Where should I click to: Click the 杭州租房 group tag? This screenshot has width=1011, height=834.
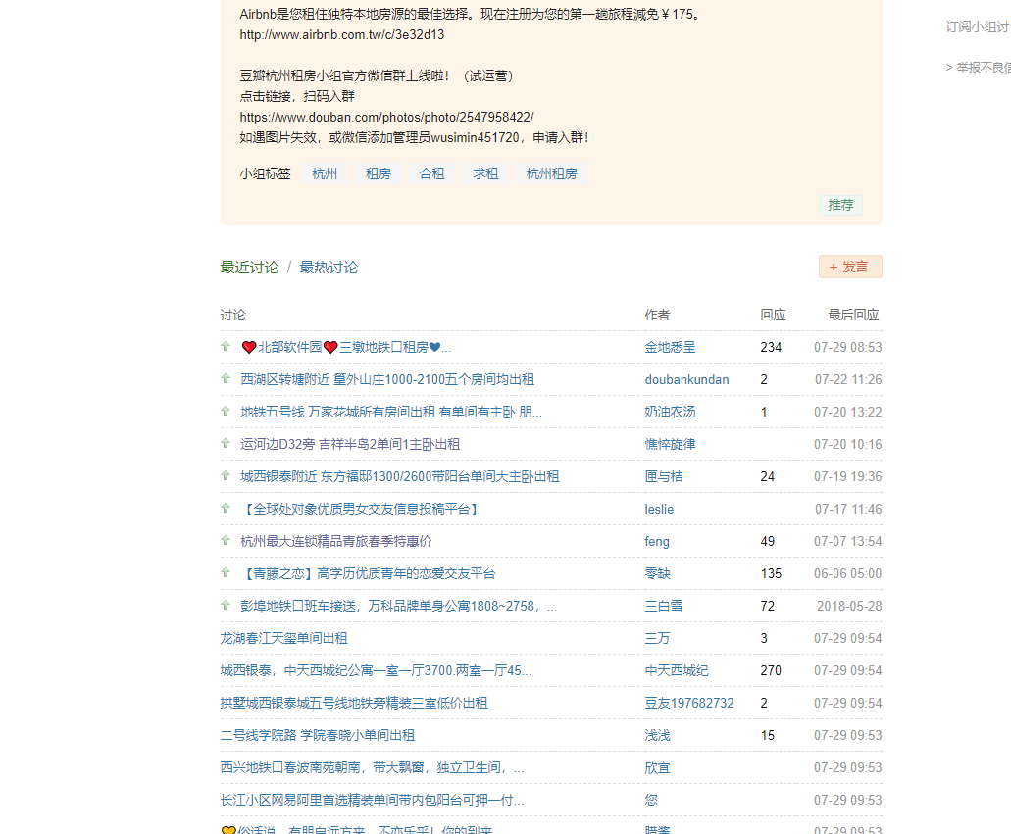[x=551, y=174]
